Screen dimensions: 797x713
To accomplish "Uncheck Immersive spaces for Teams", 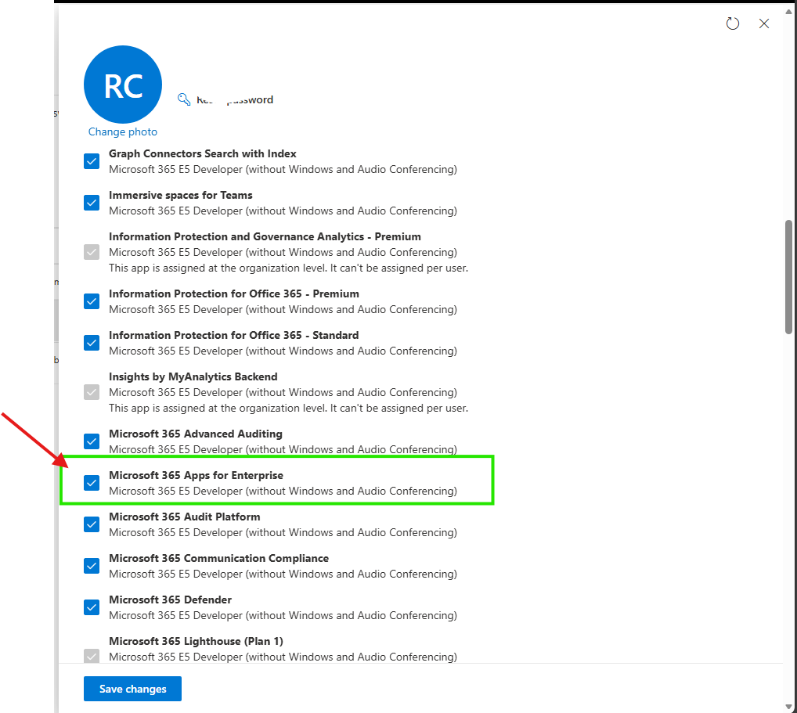I will pos(92,203).
